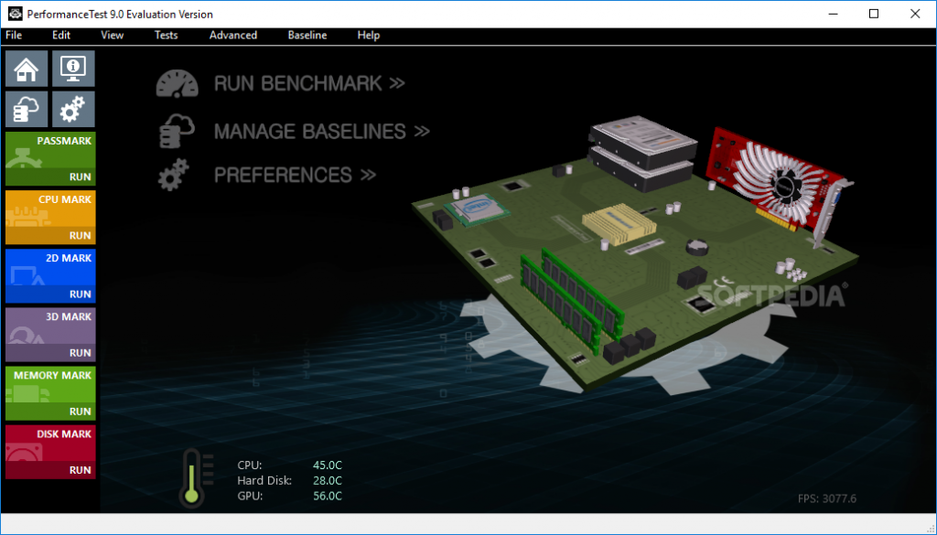Click the Hard Disk: temperature label
937x535 pixels.
pyautogui.click(x=264, y=481)
